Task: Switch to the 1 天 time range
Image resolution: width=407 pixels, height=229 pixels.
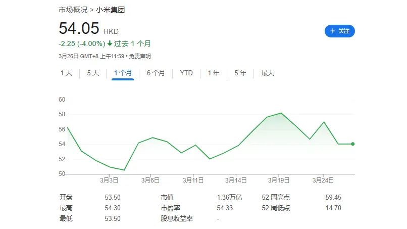Action: pyautogui.click(x=67, y=73)
